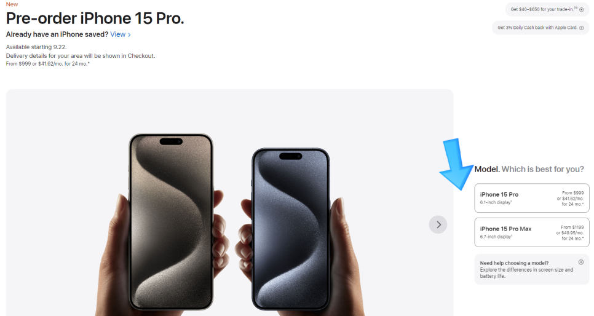
Task: Click the plus icon on trade-in offer
Action: (582, 9)
